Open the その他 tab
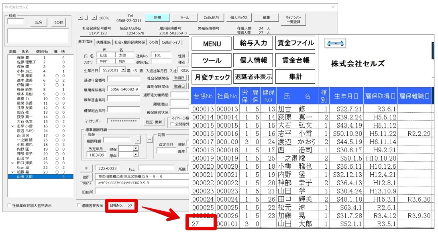This screenshot has height=232, width=438. (153, 42)
